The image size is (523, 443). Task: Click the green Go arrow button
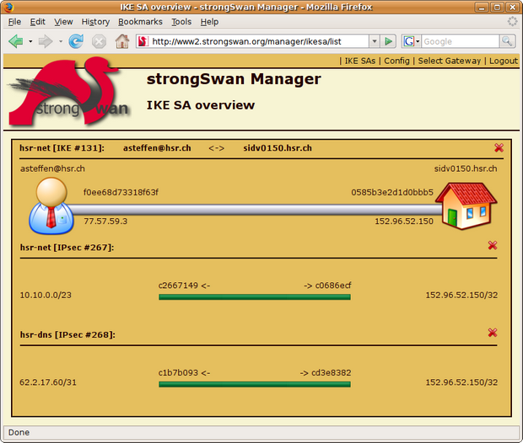pos(388,41)
